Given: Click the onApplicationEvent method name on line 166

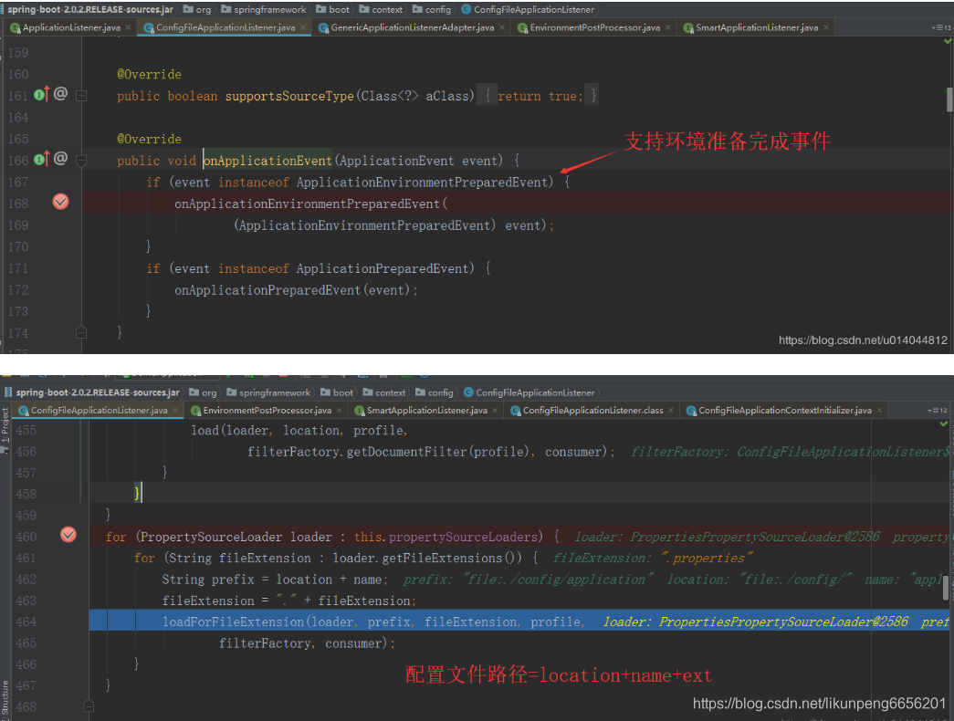Looking at the screenshot, I should click(267, 161).
